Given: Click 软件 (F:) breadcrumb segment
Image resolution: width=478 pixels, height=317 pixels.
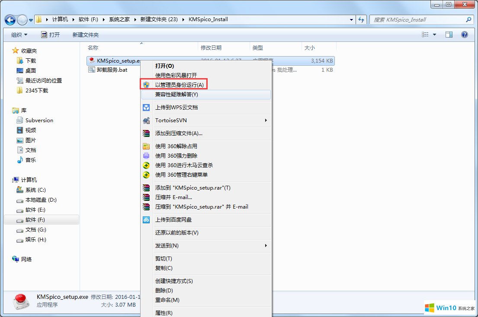Looking at the screenshot, I should click(x=88, y=19).
